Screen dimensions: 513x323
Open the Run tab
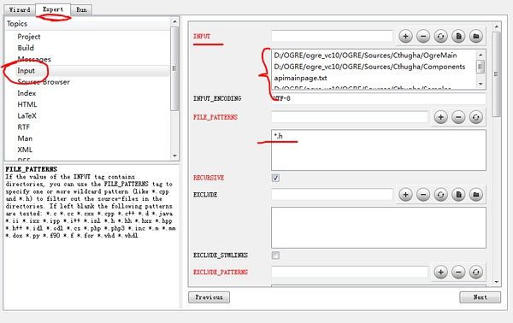(81, 9)
